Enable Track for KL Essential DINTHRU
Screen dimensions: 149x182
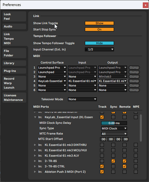[x=102, y=145]
